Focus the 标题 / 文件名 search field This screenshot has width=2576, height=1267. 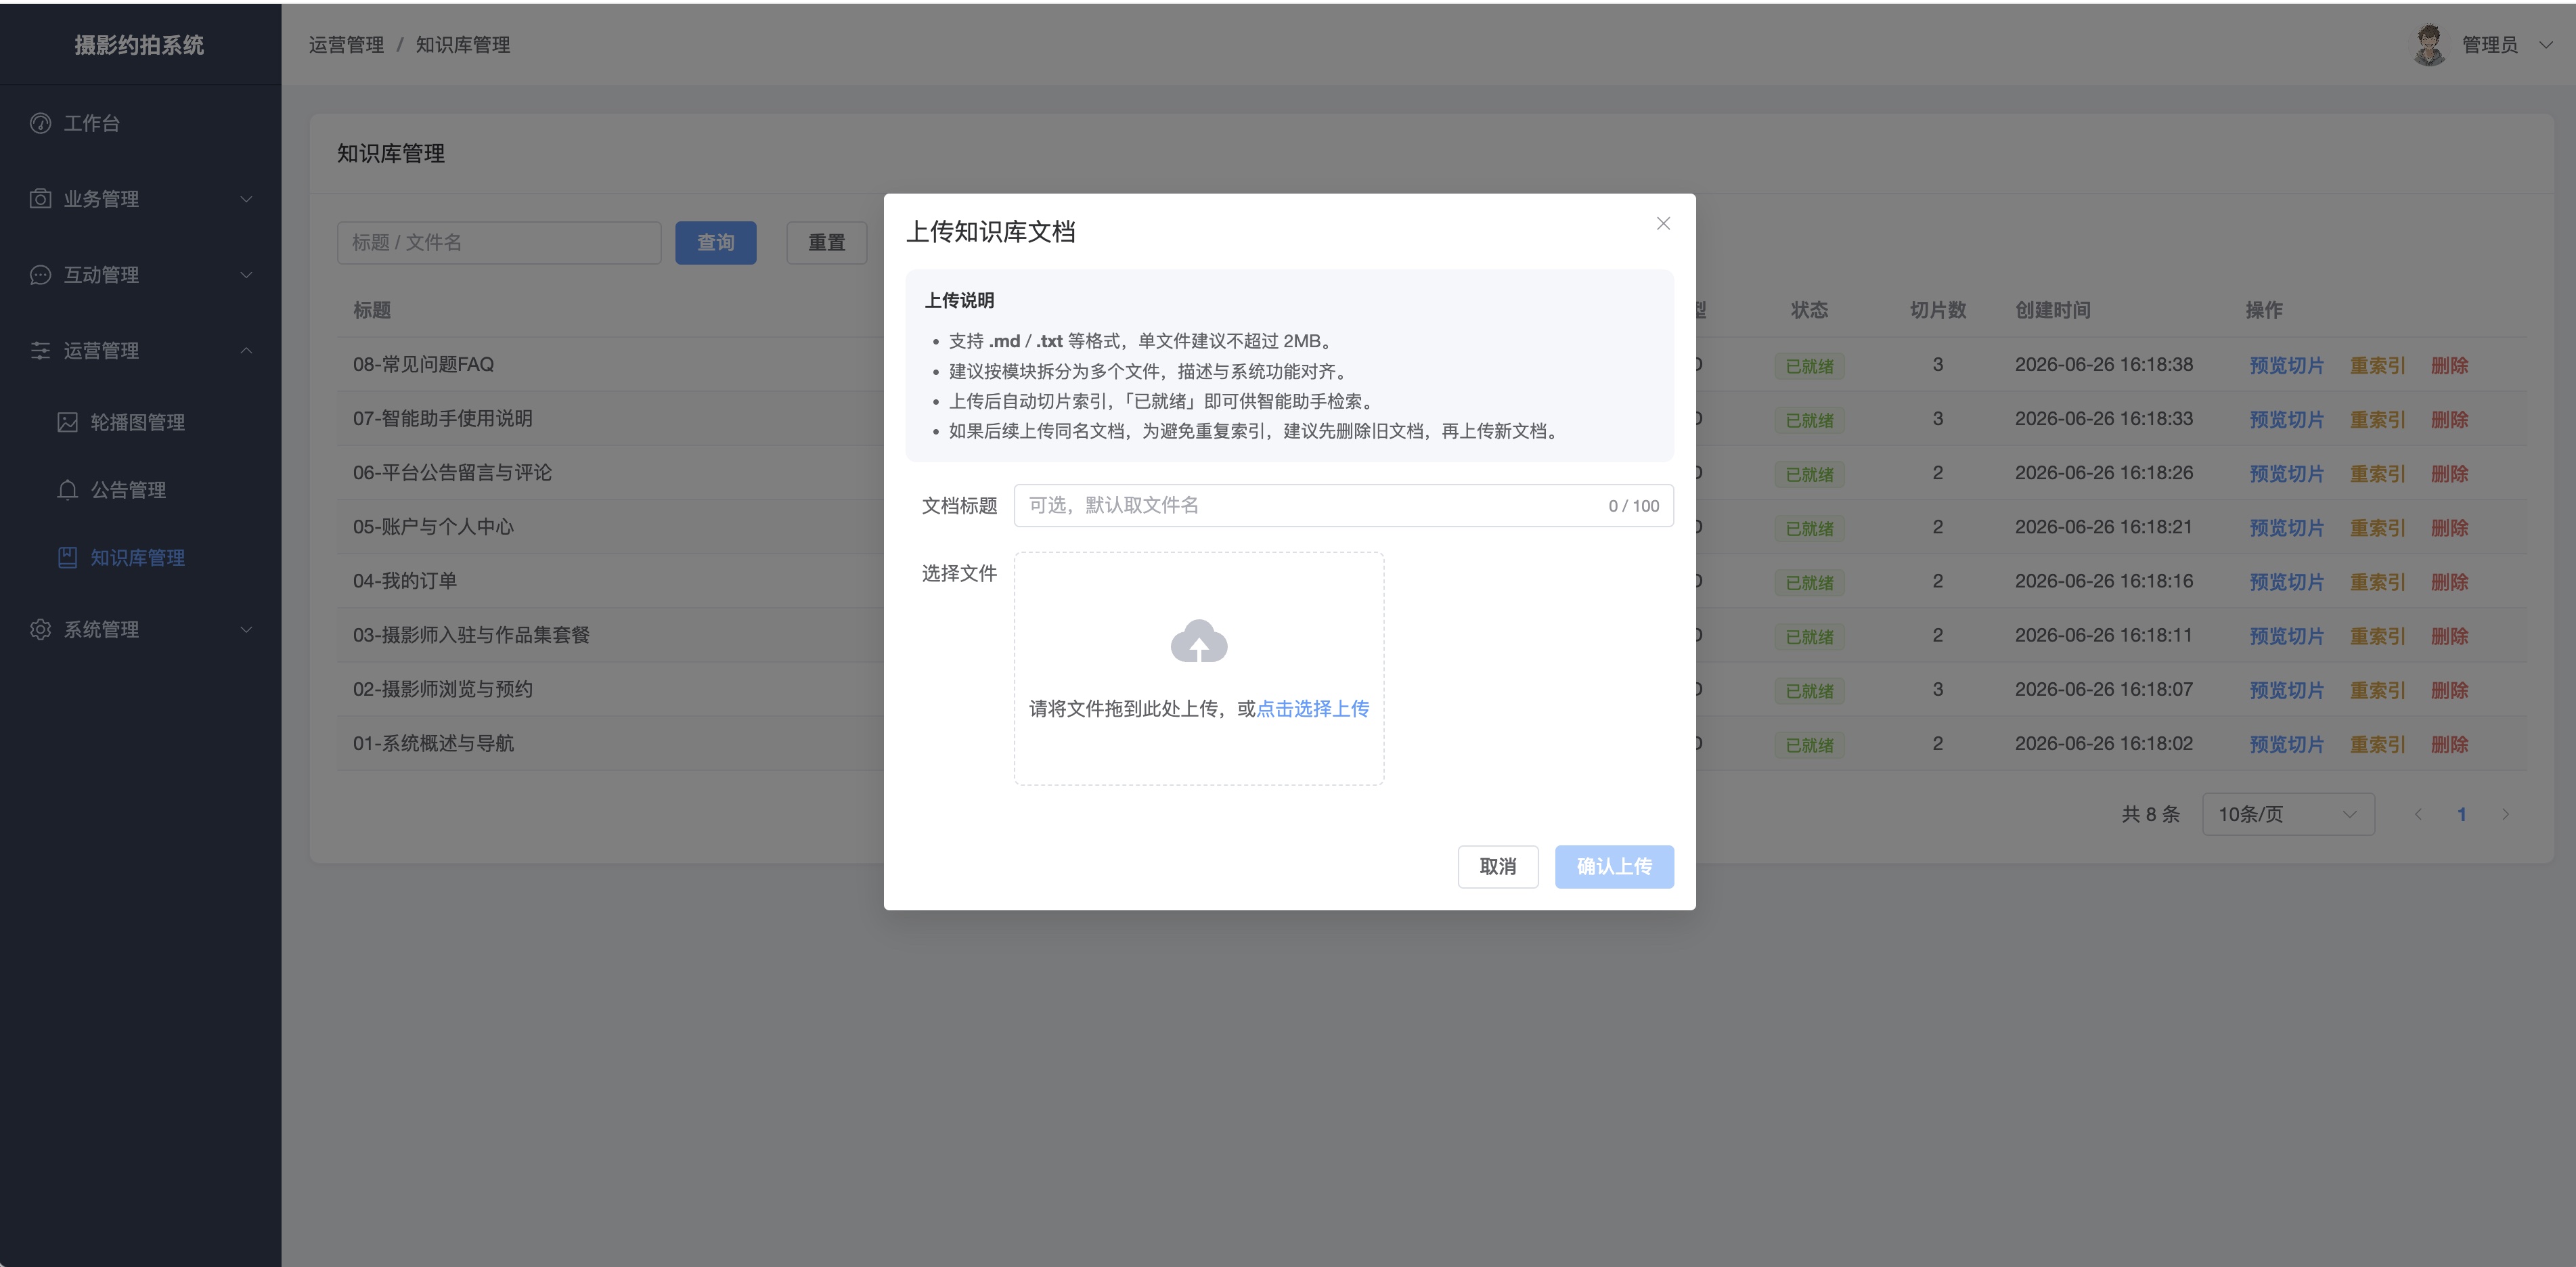(499, 243)
